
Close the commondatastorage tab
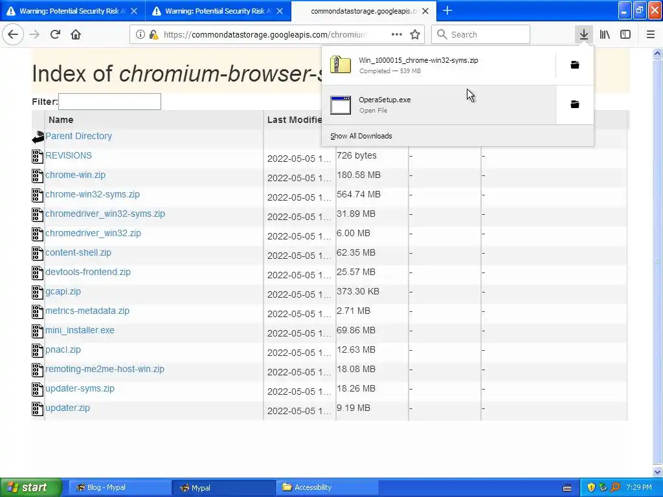[x=425, y=11]
